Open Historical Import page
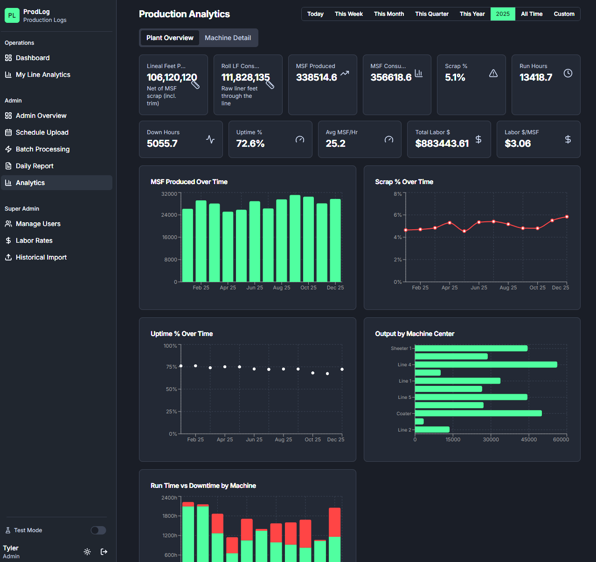The image size is (596, 562). (x=56, y=257)
